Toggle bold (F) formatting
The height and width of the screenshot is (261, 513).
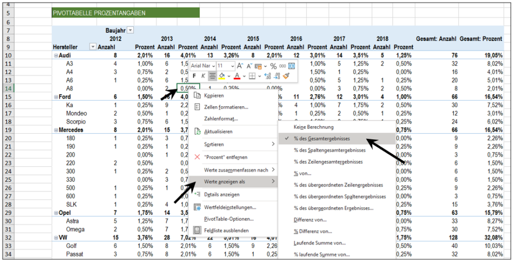coord(194,76)
